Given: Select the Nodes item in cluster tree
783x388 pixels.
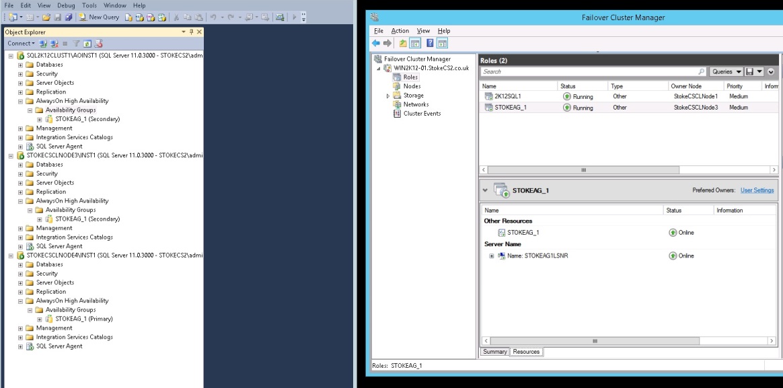Looking at the screenshot, I should point(412,86).
